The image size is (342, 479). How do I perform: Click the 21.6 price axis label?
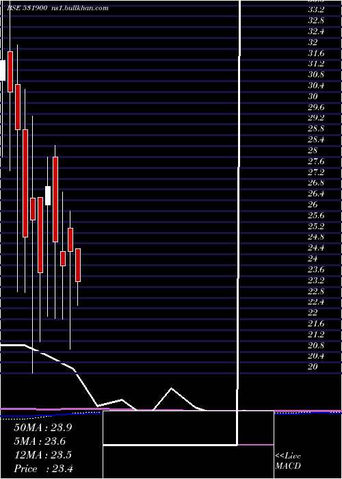click(316, 323)
